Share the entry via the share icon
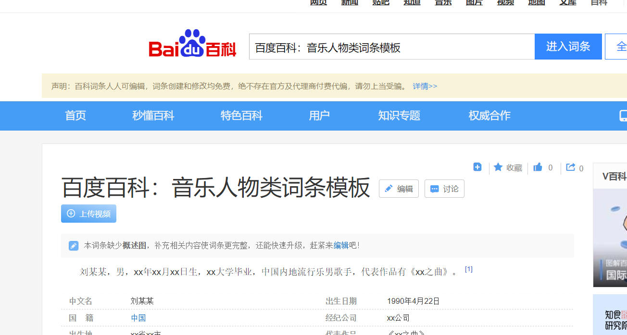This screenshot has width=627, height=335. (x=570, y=167)
